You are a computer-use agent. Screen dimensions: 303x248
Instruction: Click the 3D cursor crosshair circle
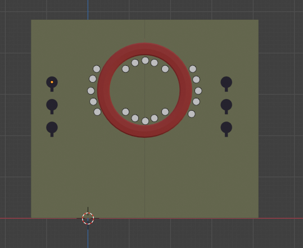[88, 218]
